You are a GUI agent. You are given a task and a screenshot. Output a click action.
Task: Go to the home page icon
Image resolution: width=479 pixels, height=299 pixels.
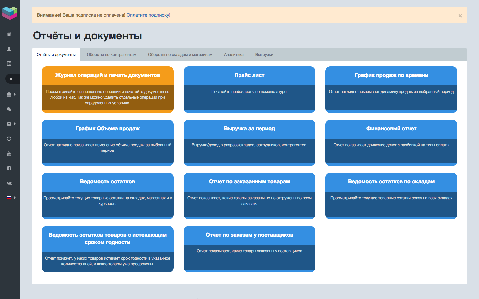pyautogui.click(x=9, y=34)
